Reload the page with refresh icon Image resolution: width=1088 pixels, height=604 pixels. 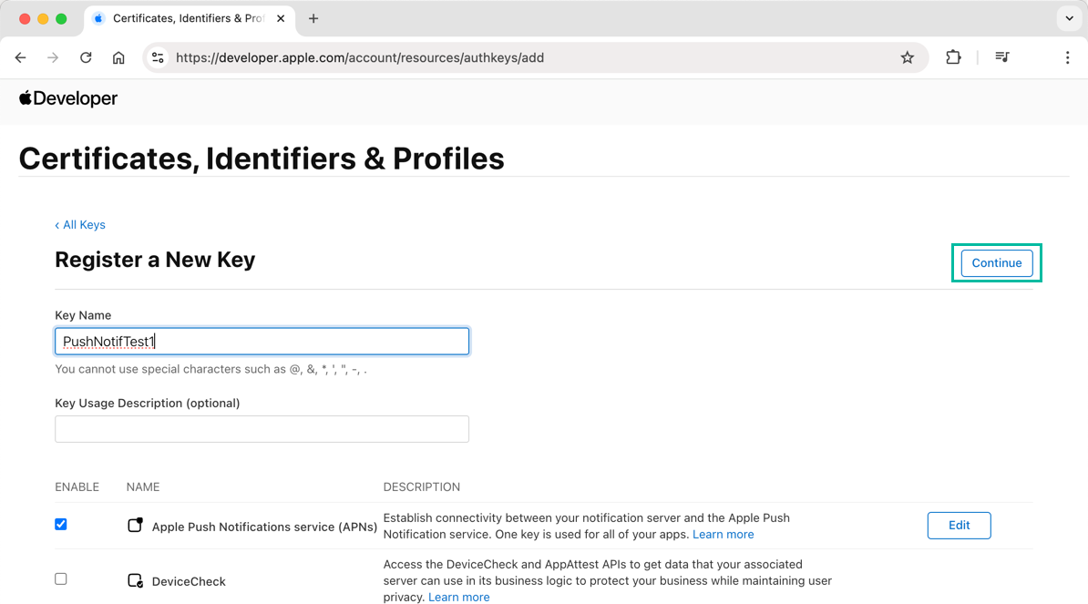tap(86, 57)
